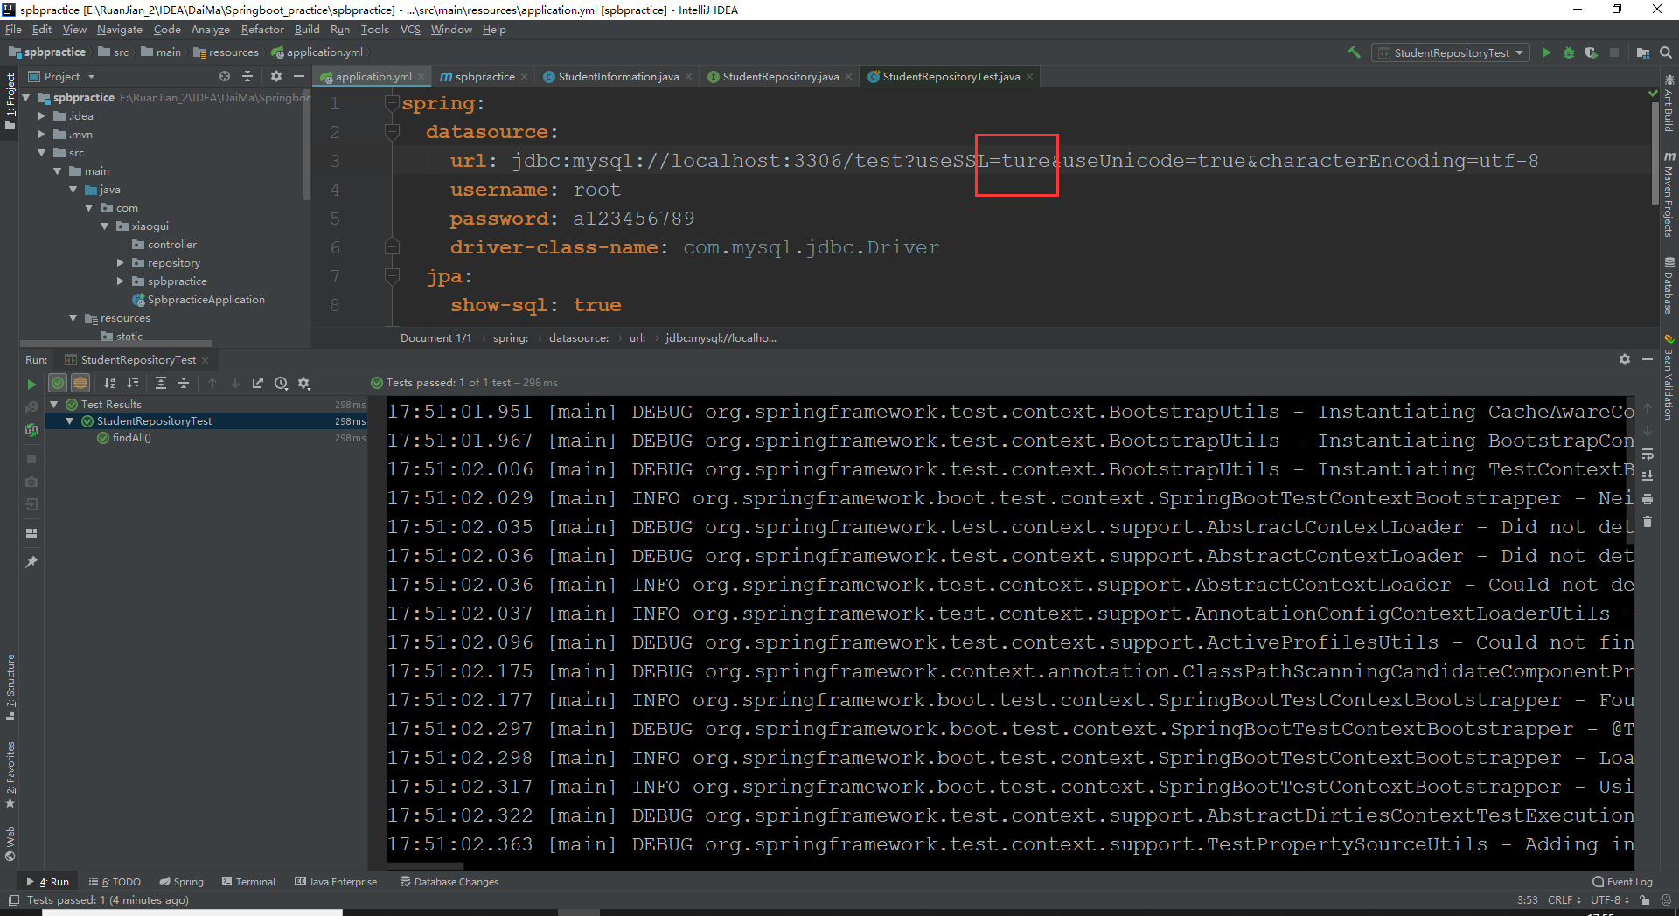Expand the repository package
Viewport: 1679px width, 916px height.
tap(121, 263)
